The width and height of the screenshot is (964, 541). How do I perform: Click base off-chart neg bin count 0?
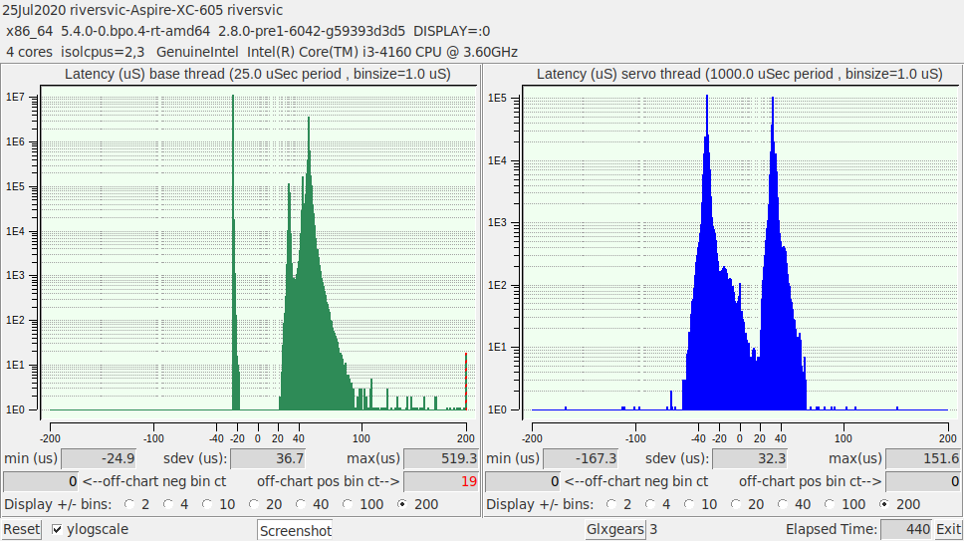(41, 481)
